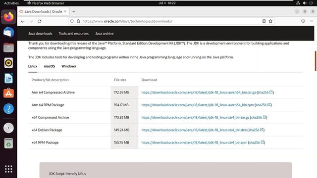Image resolution: width=317 pixels, height=178 pixels.
Task: Launch Thunderbird mail from the dock
Action: tap(8, 32)
